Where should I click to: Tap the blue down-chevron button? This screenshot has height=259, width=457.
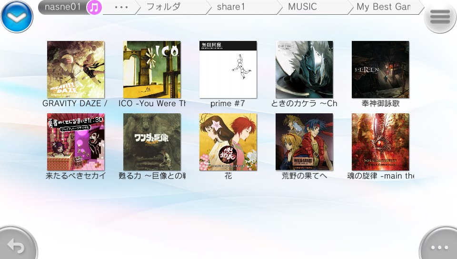[x=17, y=17]
